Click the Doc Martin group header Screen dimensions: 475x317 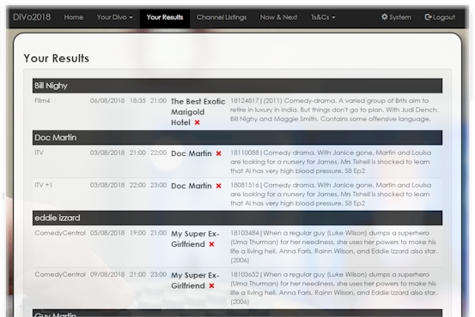[237, 138]
